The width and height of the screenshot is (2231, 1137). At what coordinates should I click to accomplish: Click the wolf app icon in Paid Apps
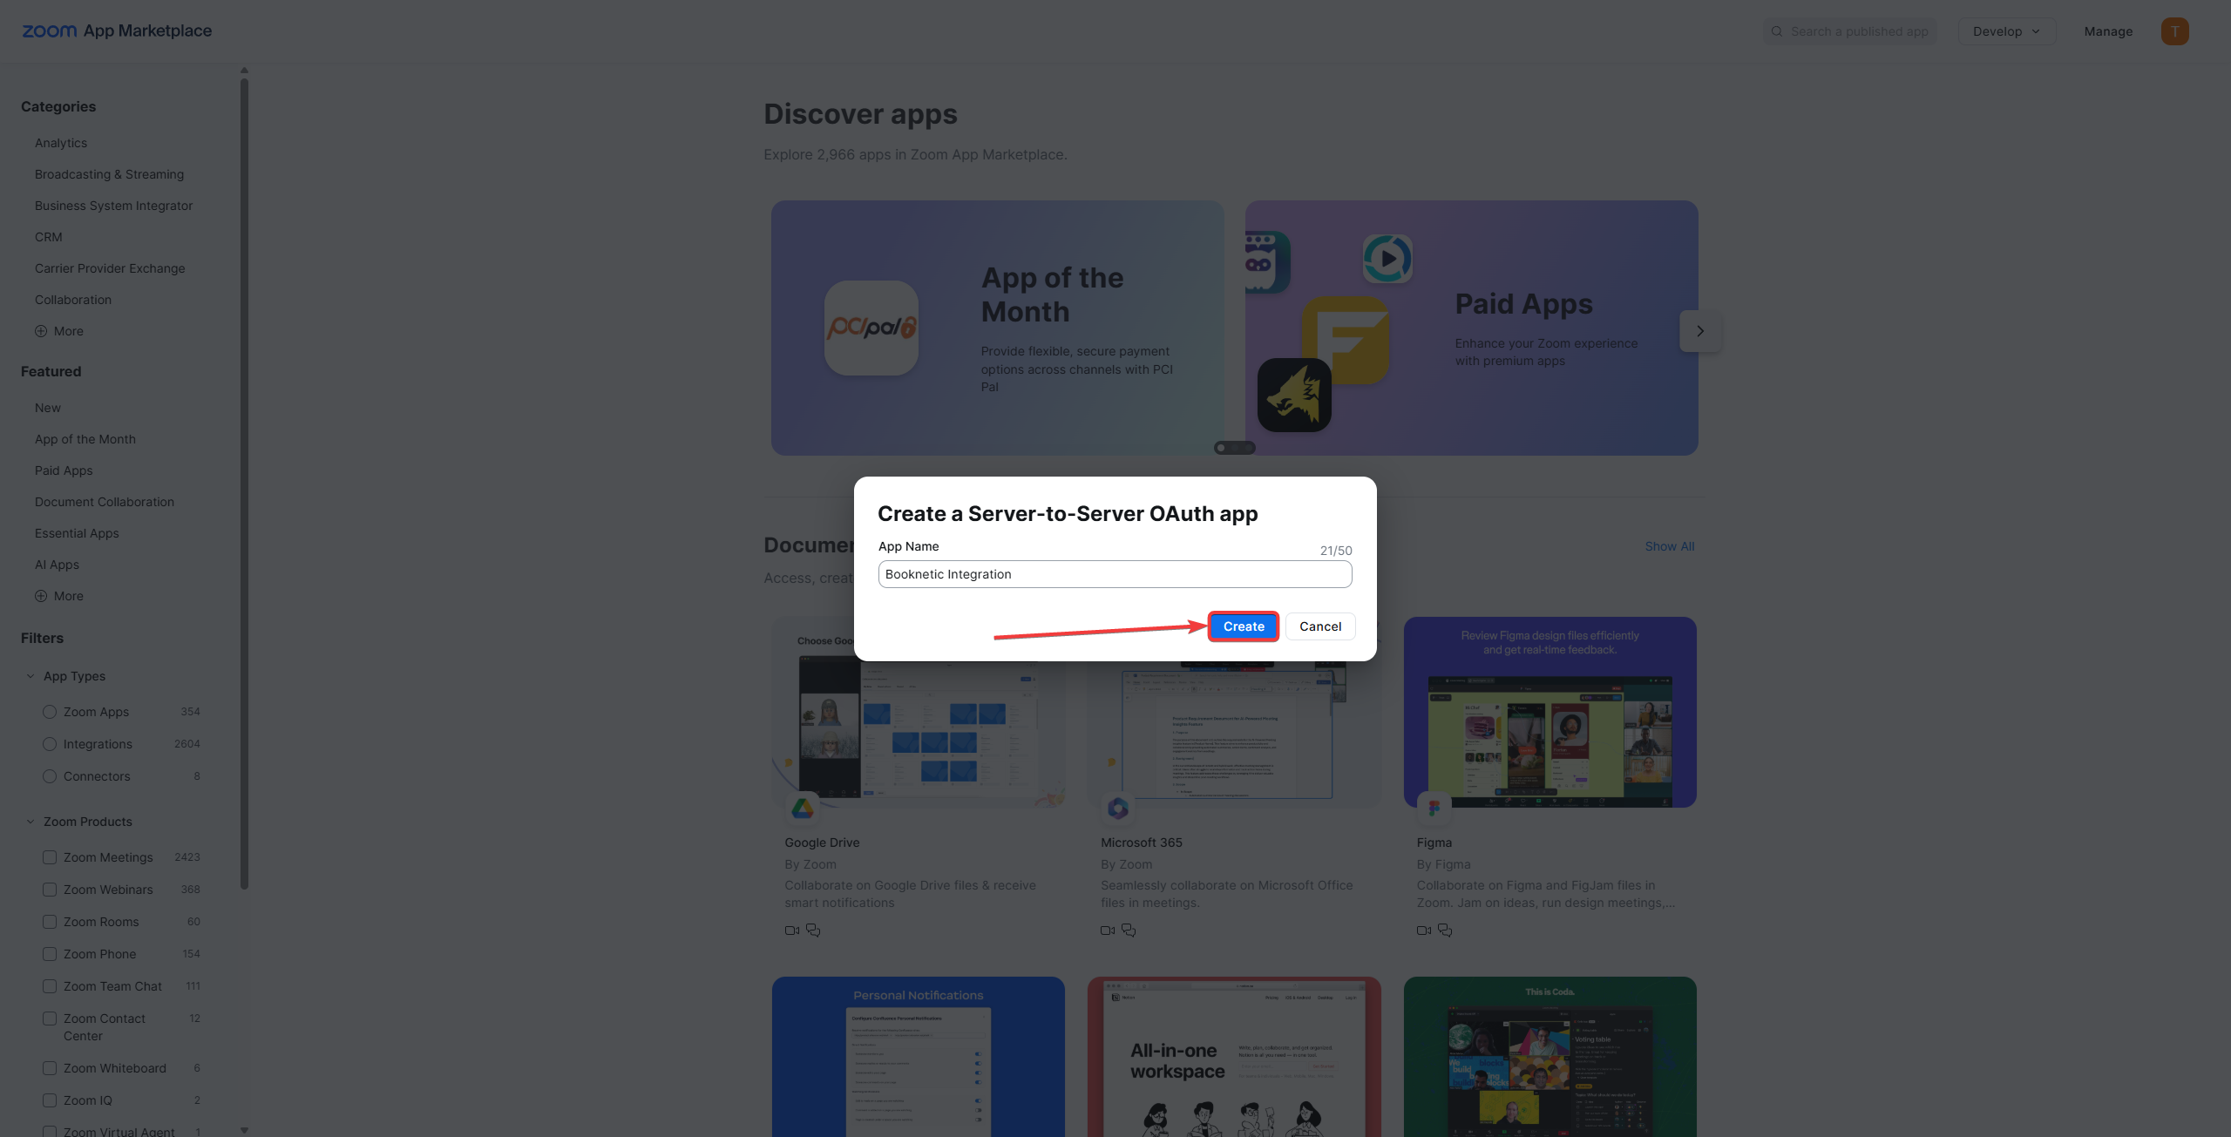1294,395
